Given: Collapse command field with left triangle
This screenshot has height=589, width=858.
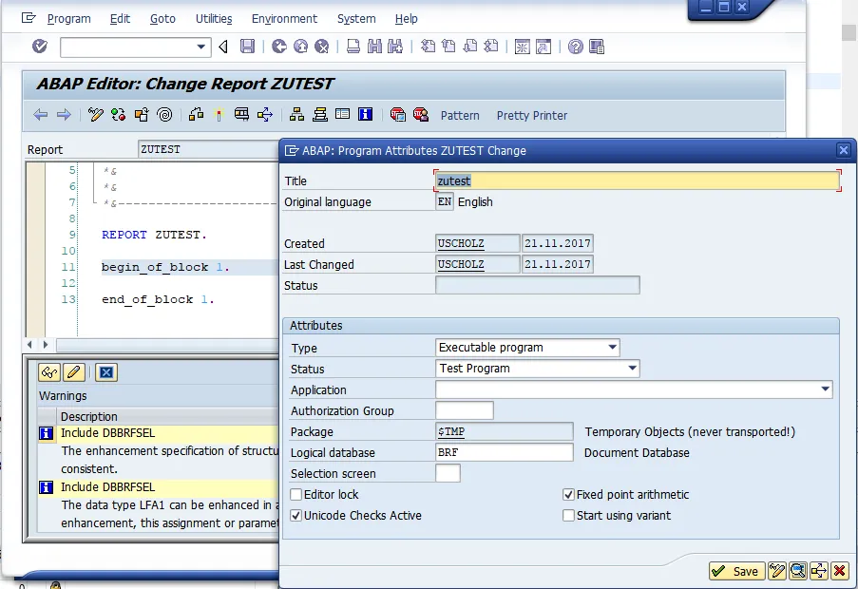Looking at the screenshot, I should (223, 47).
